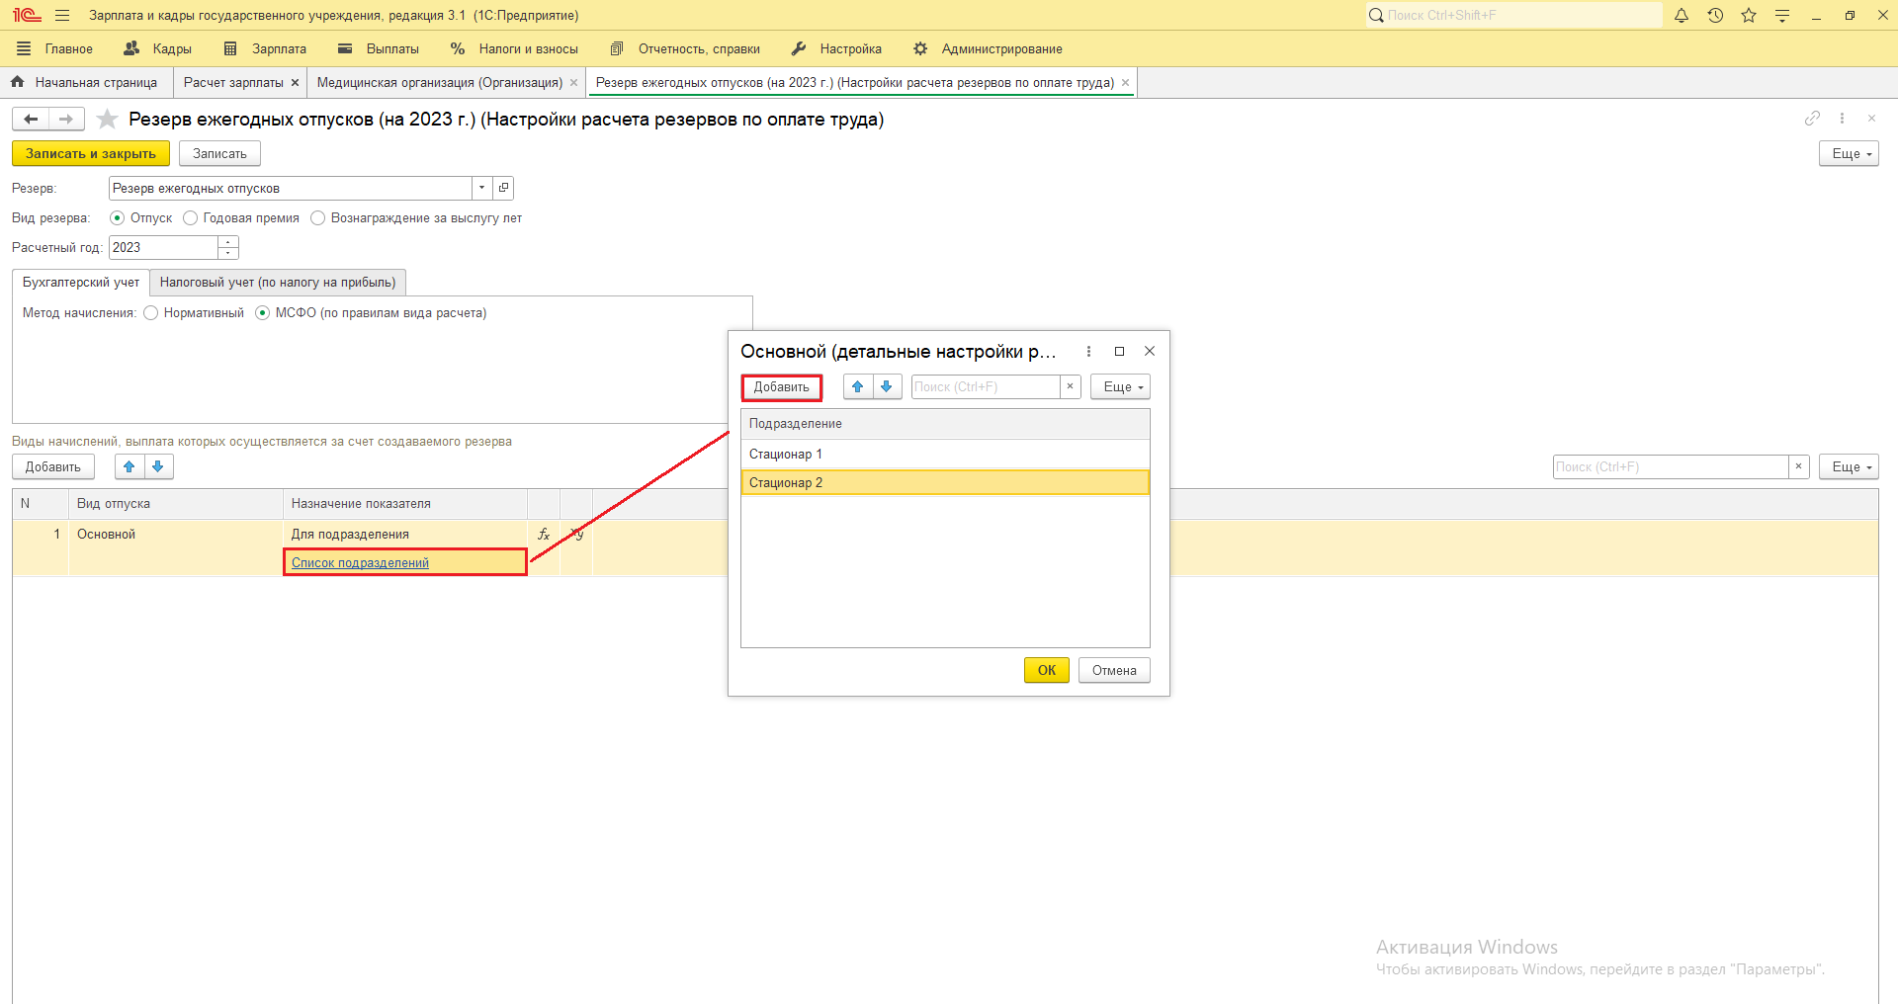Close the Медицинская организация tab

tap(573, 83)
